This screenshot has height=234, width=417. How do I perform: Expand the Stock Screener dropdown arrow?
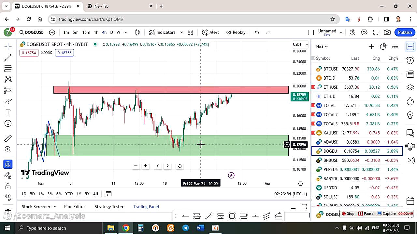55,207
